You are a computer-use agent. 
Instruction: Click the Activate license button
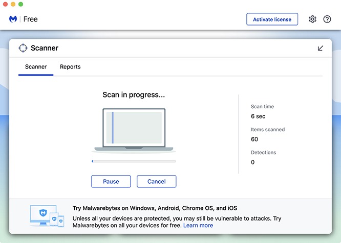point(272,19)
